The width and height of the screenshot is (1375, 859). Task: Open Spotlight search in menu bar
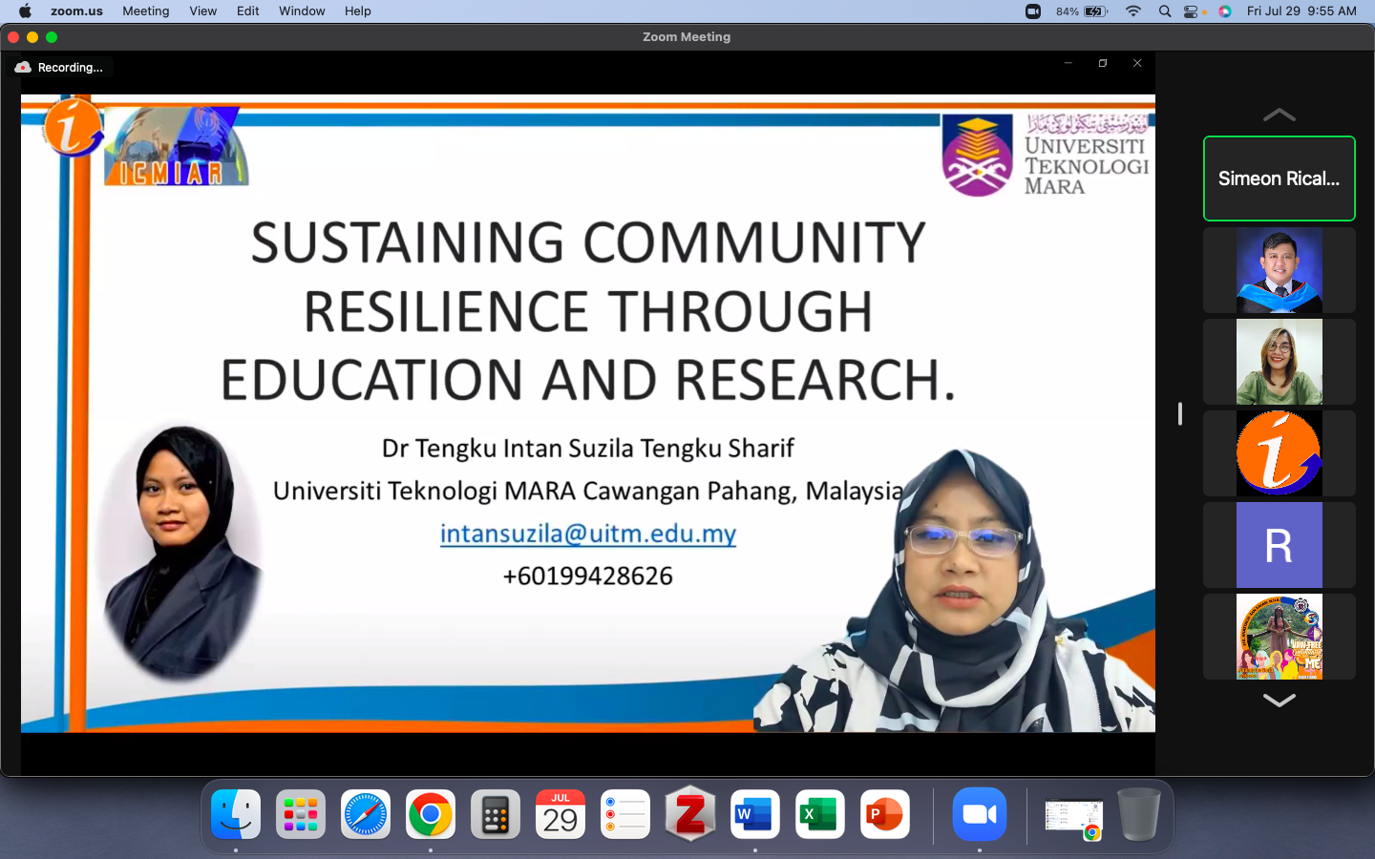[1164, 11]
